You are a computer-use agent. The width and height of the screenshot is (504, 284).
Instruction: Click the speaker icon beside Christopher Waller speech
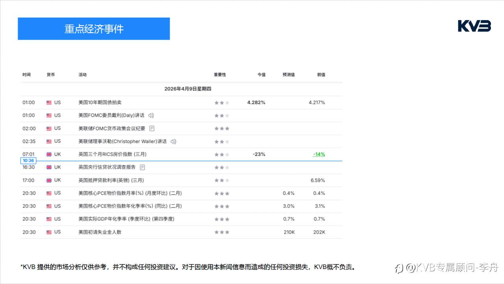(x=173, y=141)
